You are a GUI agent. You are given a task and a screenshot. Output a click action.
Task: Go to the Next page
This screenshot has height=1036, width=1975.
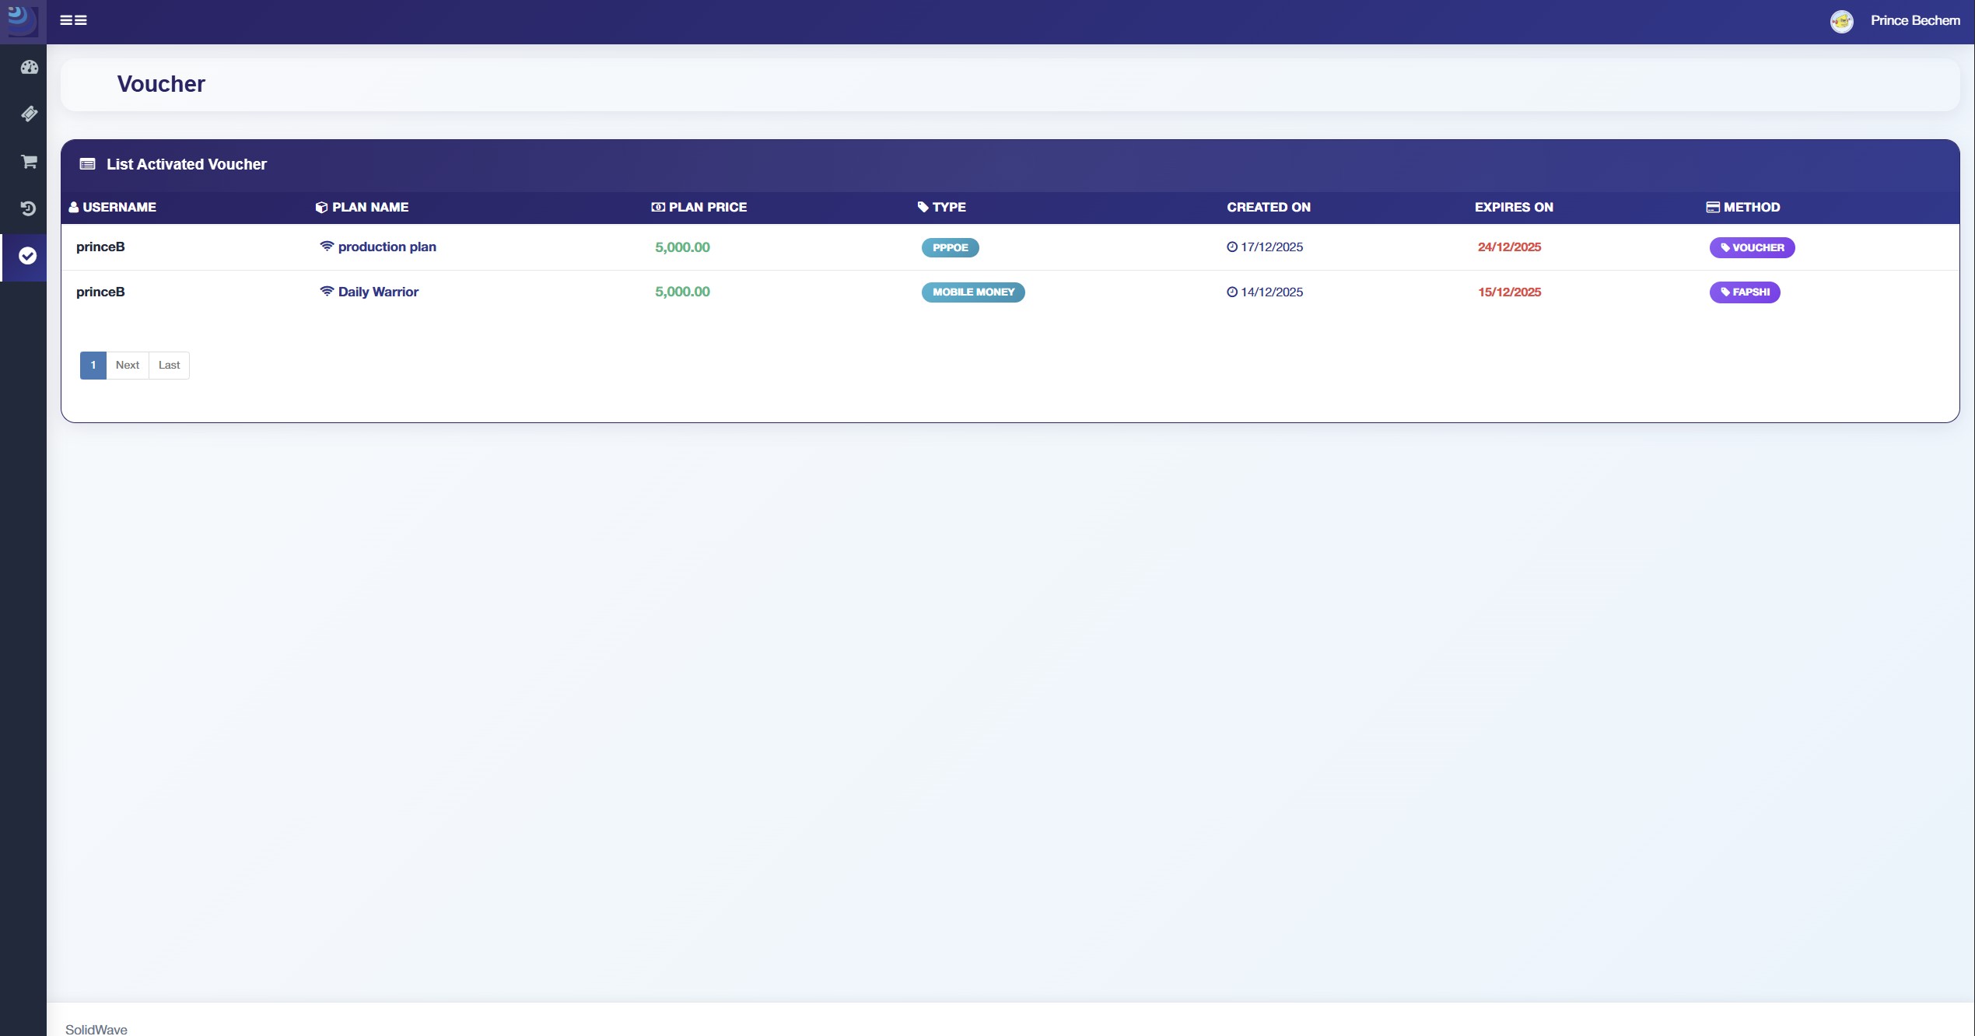click(127, 366)
